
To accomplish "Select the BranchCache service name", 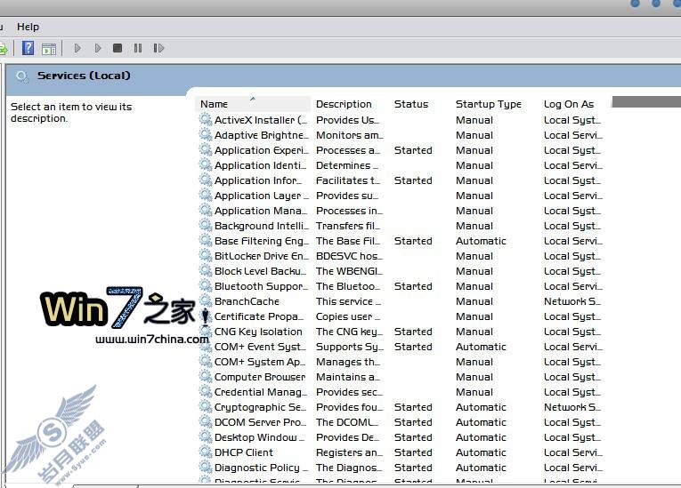I will (x=247, y=301).
